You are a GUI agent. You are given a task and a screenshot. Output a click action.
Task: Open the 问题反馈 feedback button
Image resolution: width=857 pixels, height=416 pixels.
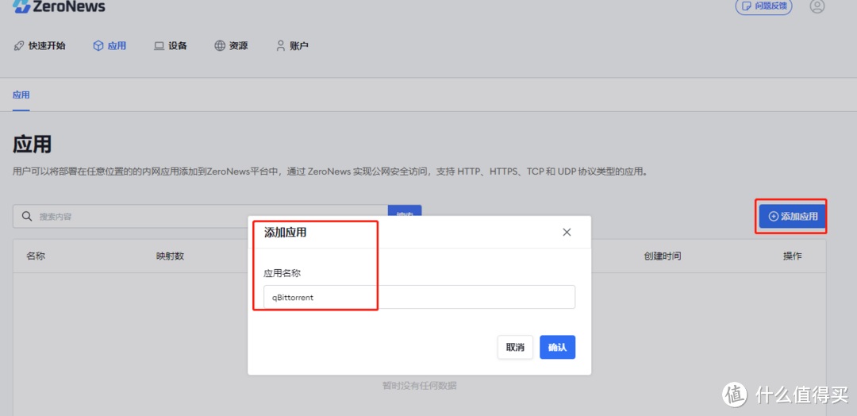(x=763, y=6)
